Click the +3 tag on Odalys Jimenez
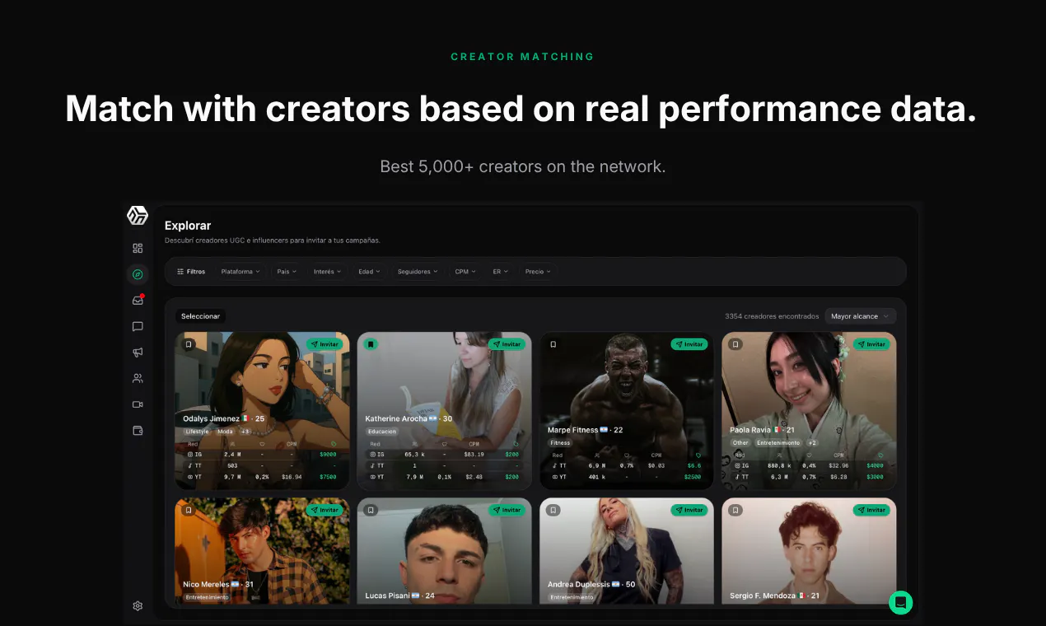The image size is (1046, 626). click(x=245, y=432)
